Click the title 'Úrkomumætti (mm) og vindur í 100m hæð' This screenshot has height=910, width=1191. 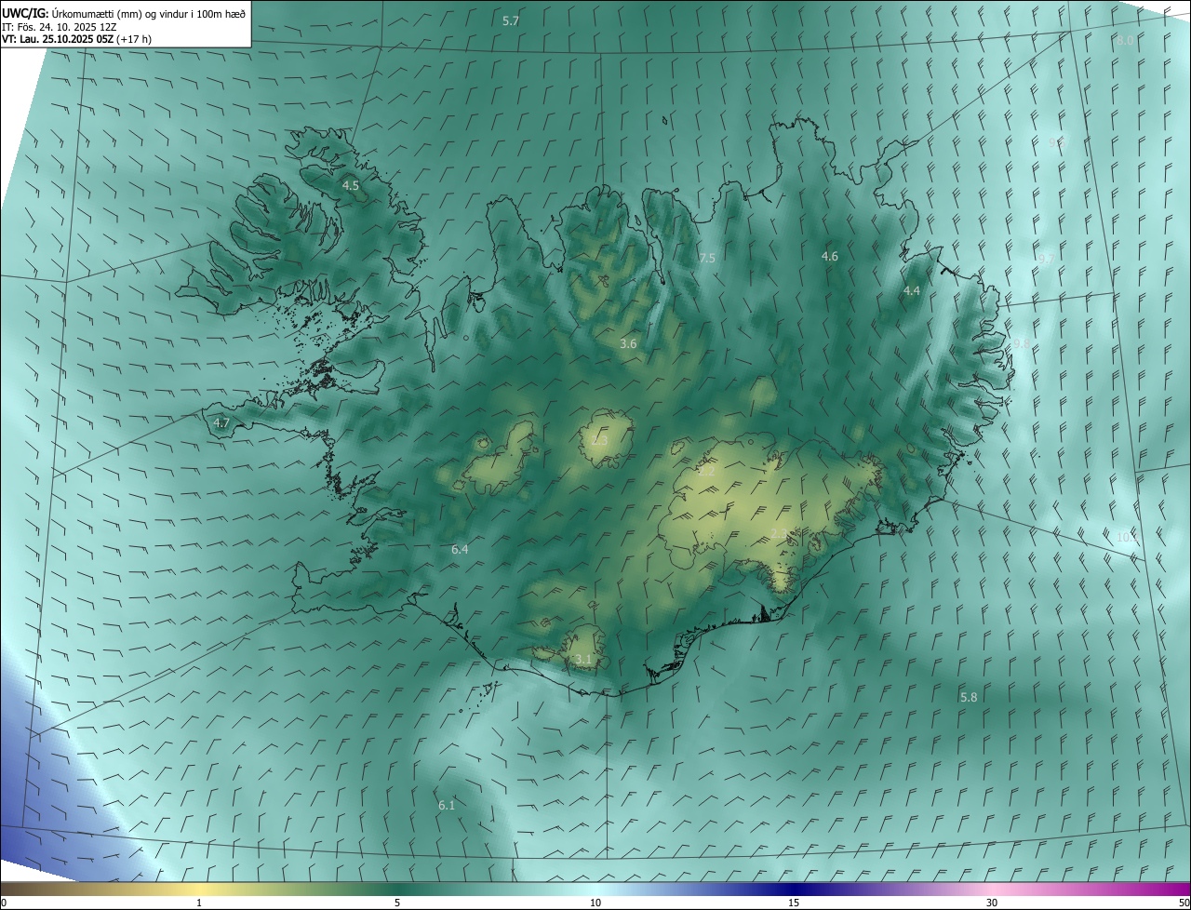tap(148, 13)
